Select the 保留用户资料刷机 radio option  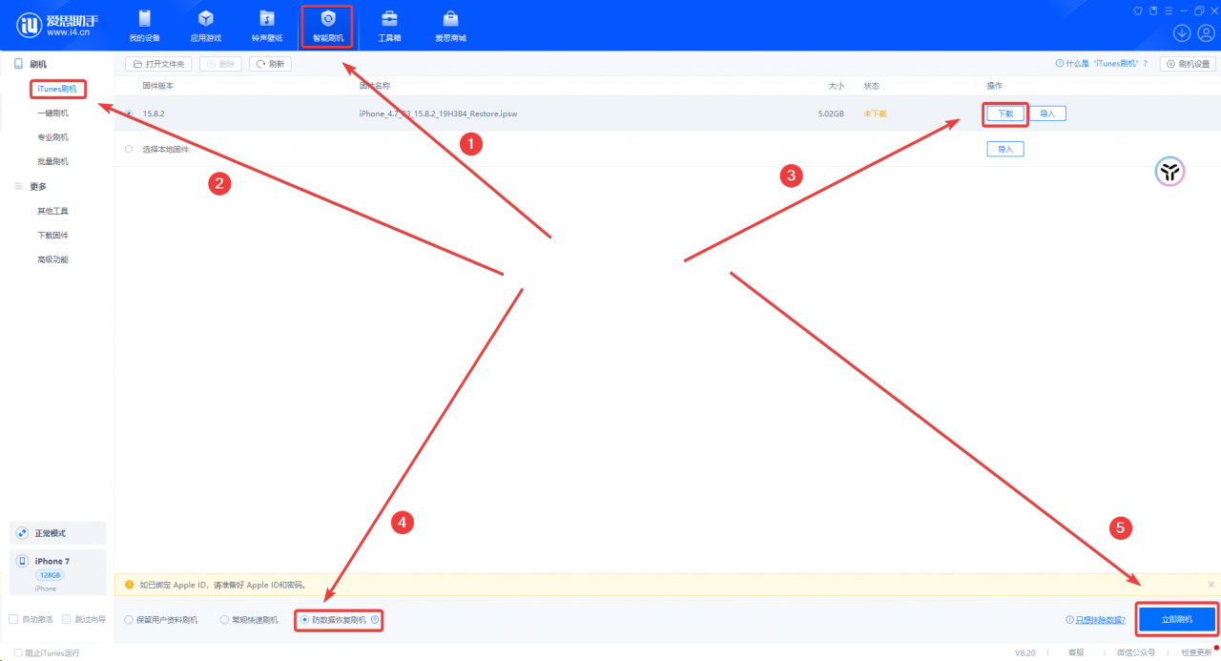pos(129,620)
